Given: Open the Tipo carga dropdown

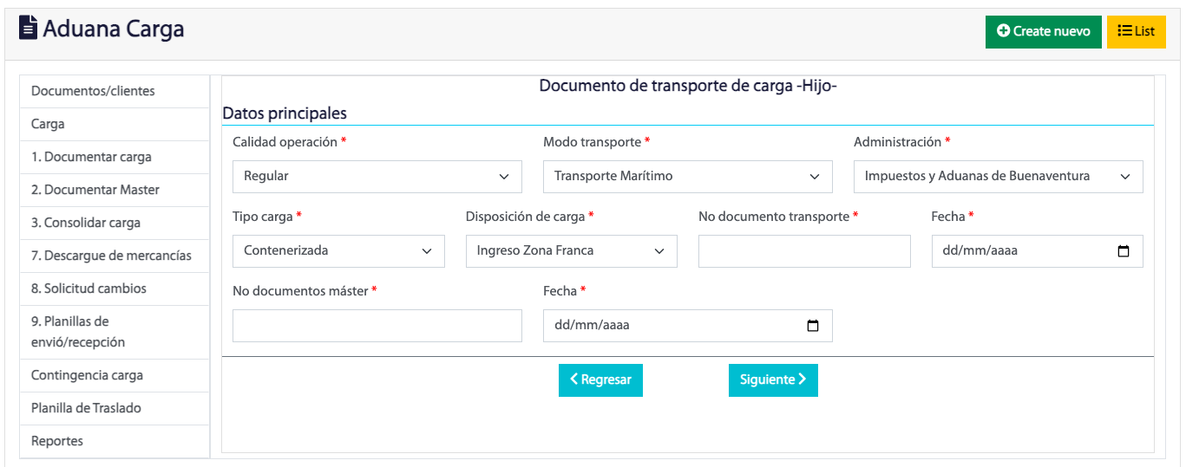Looking at the screenshot, I should click(338, 251).
